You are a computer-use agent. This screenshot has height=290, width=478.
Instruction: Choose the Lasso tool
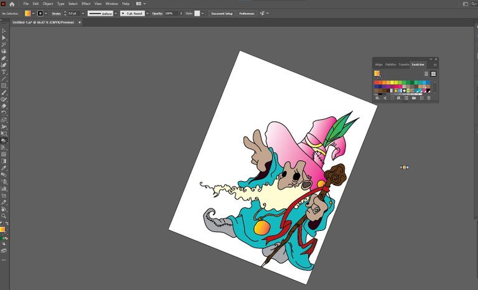(x=4, y=52)
